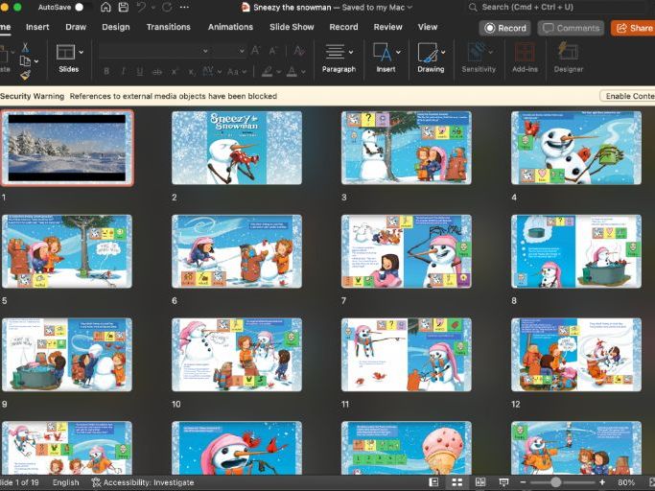The height and width of the screenshot is (491, 655).
Task: Switch to the Design tab
Action: tap(116, 27)
